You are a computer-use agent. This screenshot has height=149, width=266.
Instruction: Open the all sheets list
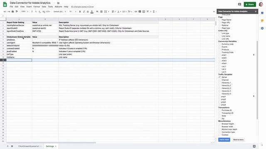click(12, 146)
